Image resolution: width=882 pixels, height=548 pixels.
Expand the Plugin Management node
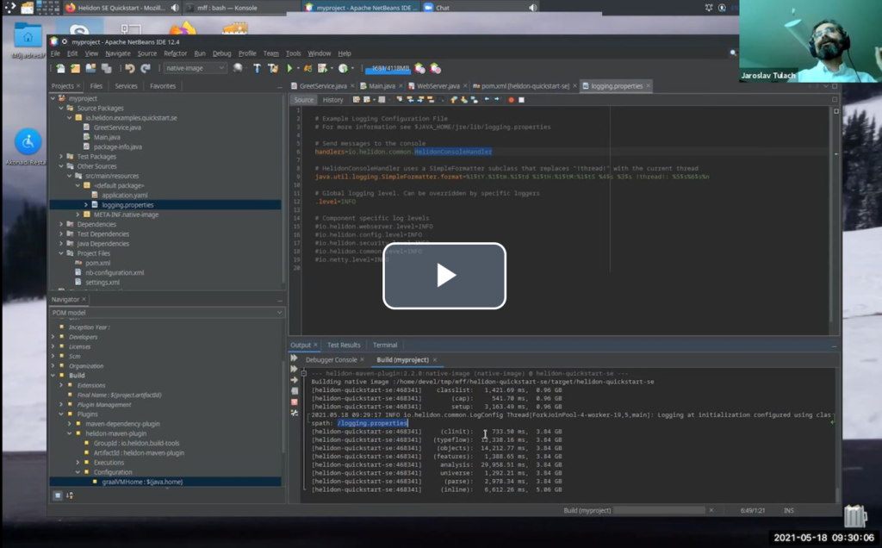(61, 404)
